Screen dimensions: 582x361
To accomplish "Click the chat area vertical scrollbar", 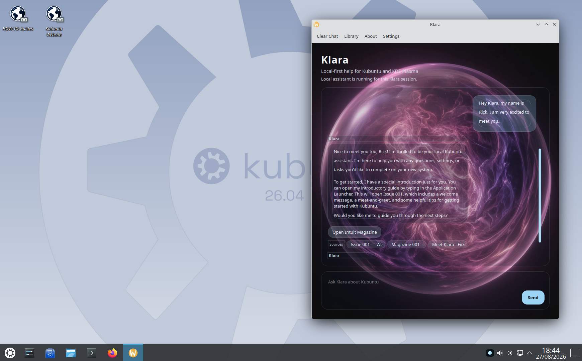I will 540,196.
